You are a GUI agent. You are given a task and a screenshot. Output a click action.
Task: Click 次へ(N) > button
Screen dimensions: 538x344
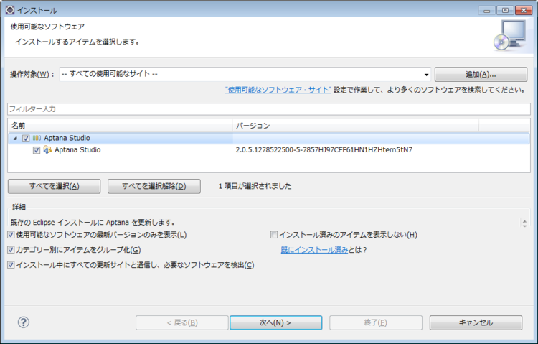pos(276,322)
